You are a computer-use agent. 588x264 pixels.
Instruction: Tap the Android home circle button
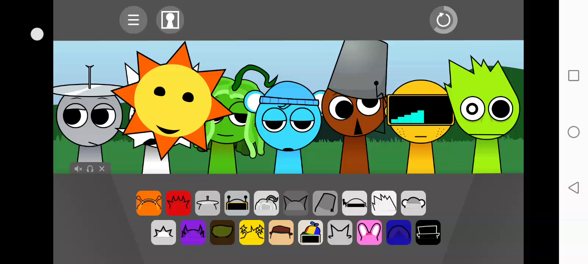(x=573, y=132)
